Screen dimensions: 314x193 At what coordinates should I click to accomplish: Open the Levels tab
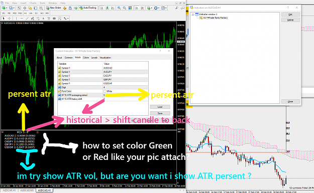(x=94, y=58)
